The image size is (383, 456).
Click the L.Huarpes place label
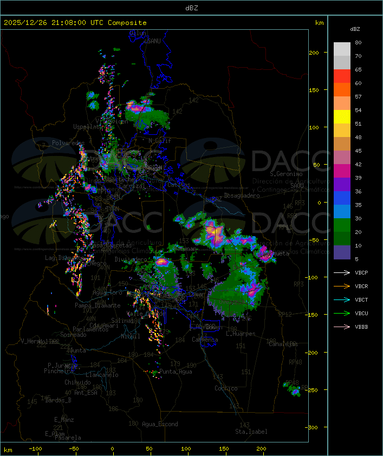coord(241,334)
